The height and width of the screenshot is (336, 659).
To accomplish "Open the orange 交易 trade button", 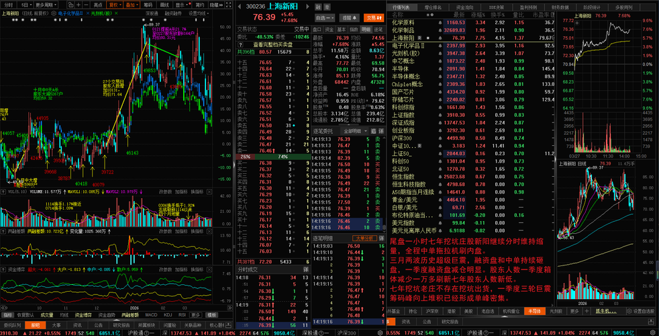I will click(374, 18).
